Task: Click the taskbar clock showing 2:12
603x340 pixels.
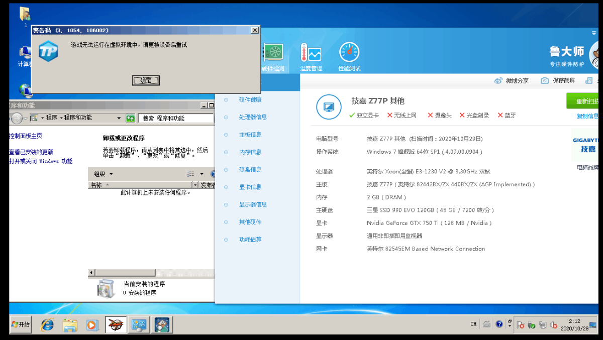Action: click(x=574, y=324)
